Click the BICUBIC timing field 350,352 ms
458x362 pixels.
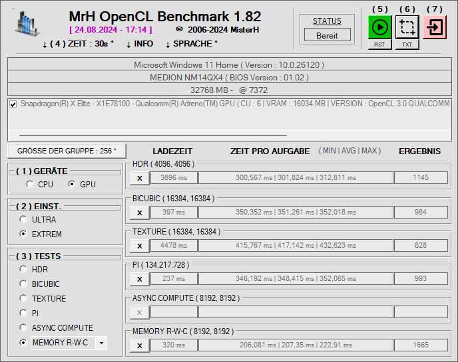click(296, 212)
